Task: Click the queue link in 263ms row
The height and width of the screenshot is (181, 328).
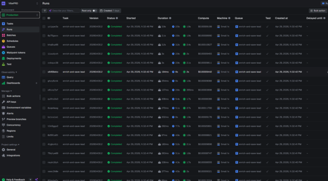Action: (x=248, y=153)
